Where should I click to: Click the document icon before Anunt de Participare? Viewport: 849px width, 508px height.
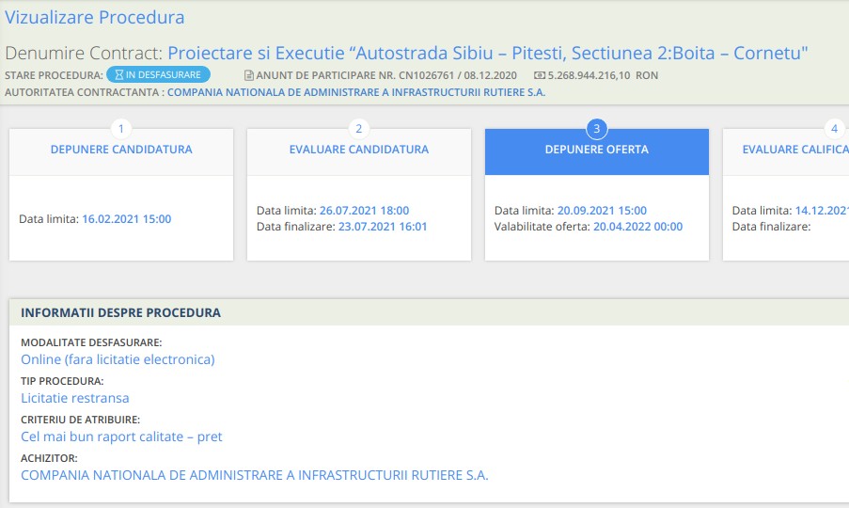(x=249, y=75)
